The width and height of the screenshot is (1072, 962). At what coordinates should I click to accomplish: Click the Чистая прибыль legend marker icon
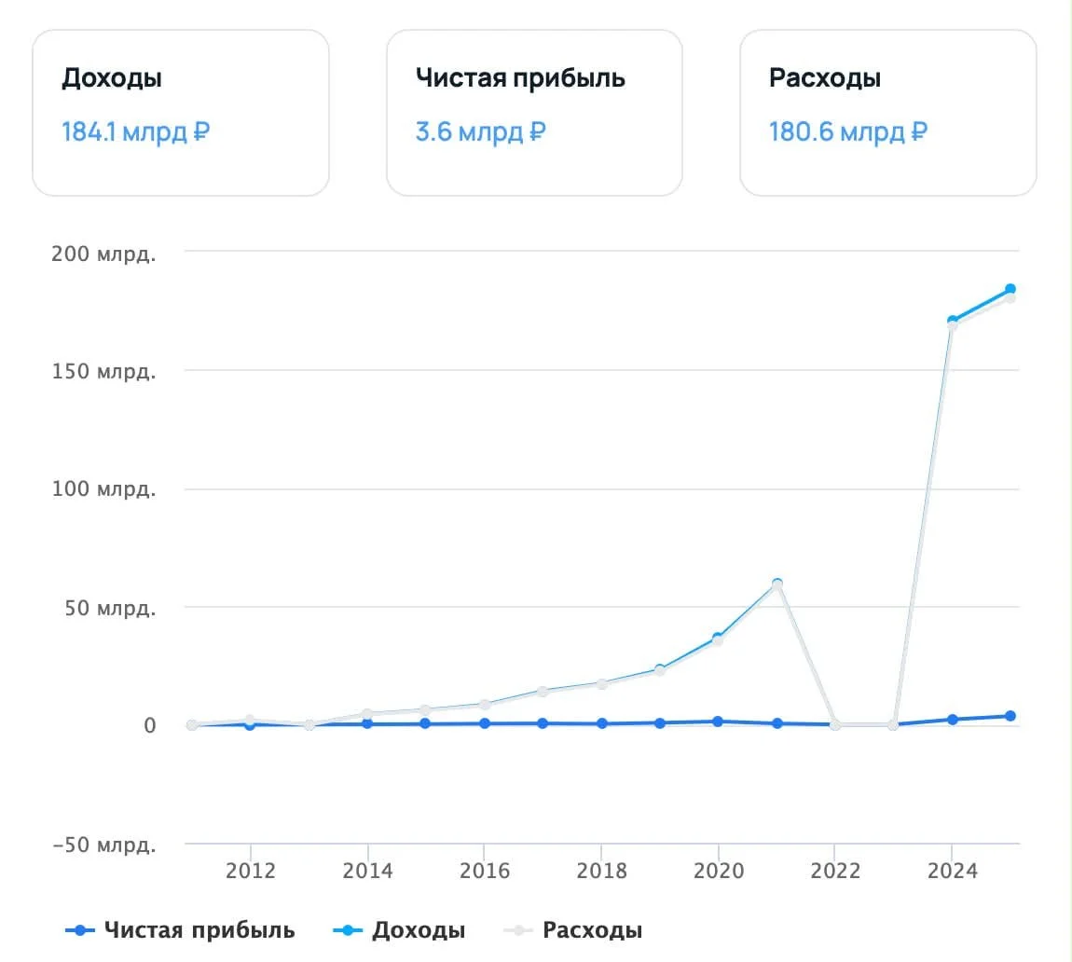pos(80,930)
